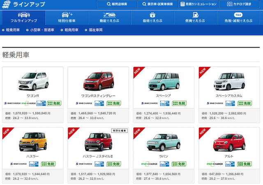The image size is (263, 185).
Task: Click the NEW ribbon on スペーシア card
Action: [138, 71]
